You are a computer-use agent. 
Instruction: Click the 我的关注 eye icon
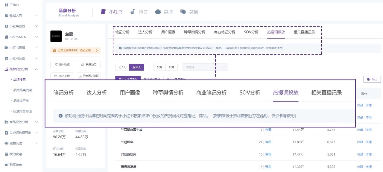coord(7,144)
